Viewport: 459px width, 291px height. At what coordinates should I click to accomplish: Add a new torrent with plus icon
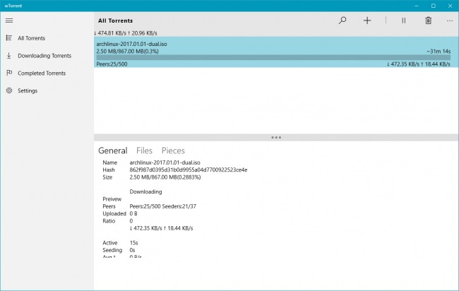tap(367, 20)
